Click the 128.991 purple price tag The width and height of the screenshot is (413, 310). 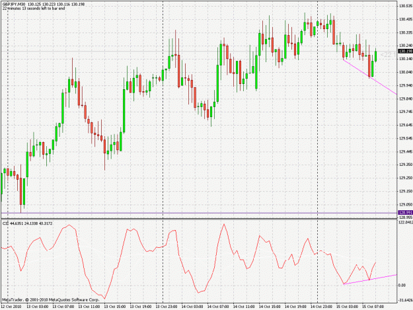(405, 213)
